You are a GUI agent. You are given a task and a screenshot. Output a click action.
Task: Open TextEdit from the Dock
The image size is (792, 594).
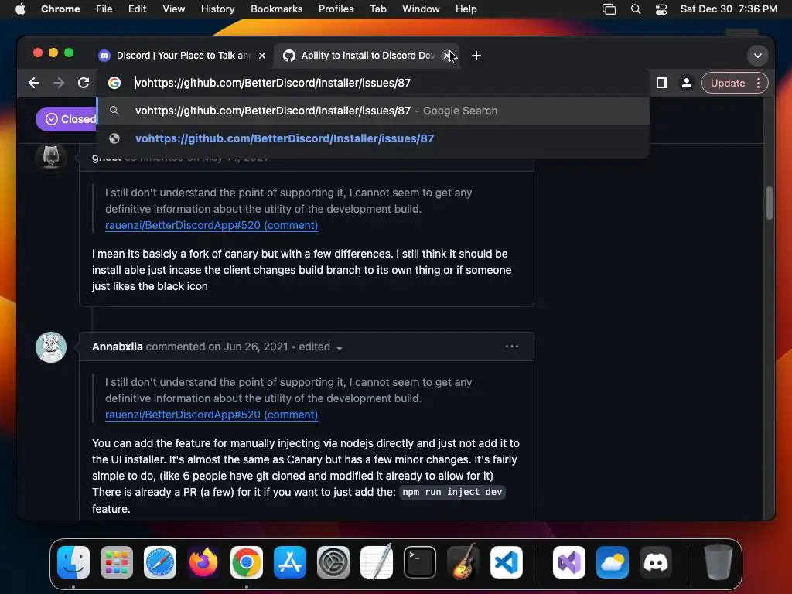pos(377,562)
